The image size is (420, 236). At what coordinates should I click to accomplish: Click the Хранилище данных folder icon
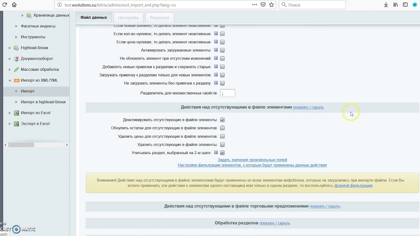29,15
